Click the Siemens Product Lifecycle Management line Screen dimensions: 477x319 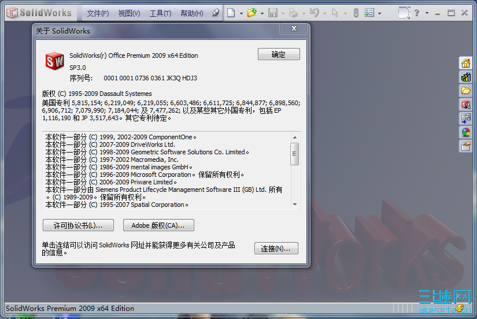pos(164,194)
